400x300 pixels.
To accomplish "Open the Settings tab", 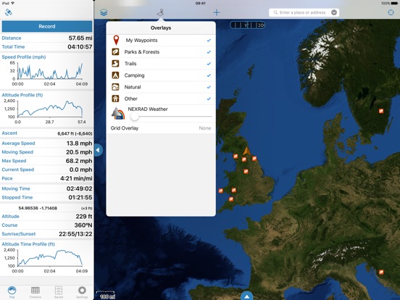I will 82,292.
